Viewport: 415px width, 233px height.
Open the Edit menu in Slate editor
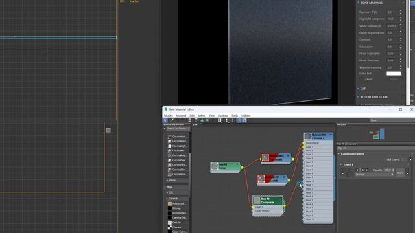click(192, 115)
